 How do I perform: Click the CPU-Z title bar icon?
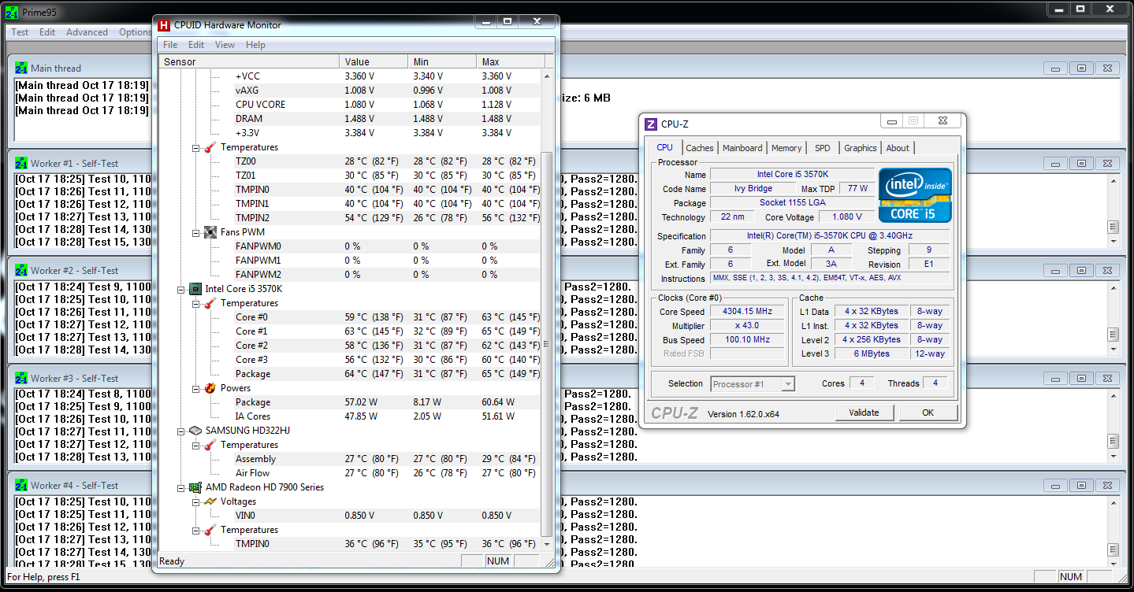(x=651, y=124)
